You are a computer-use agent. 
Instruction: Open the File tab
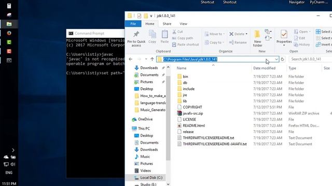133,24
